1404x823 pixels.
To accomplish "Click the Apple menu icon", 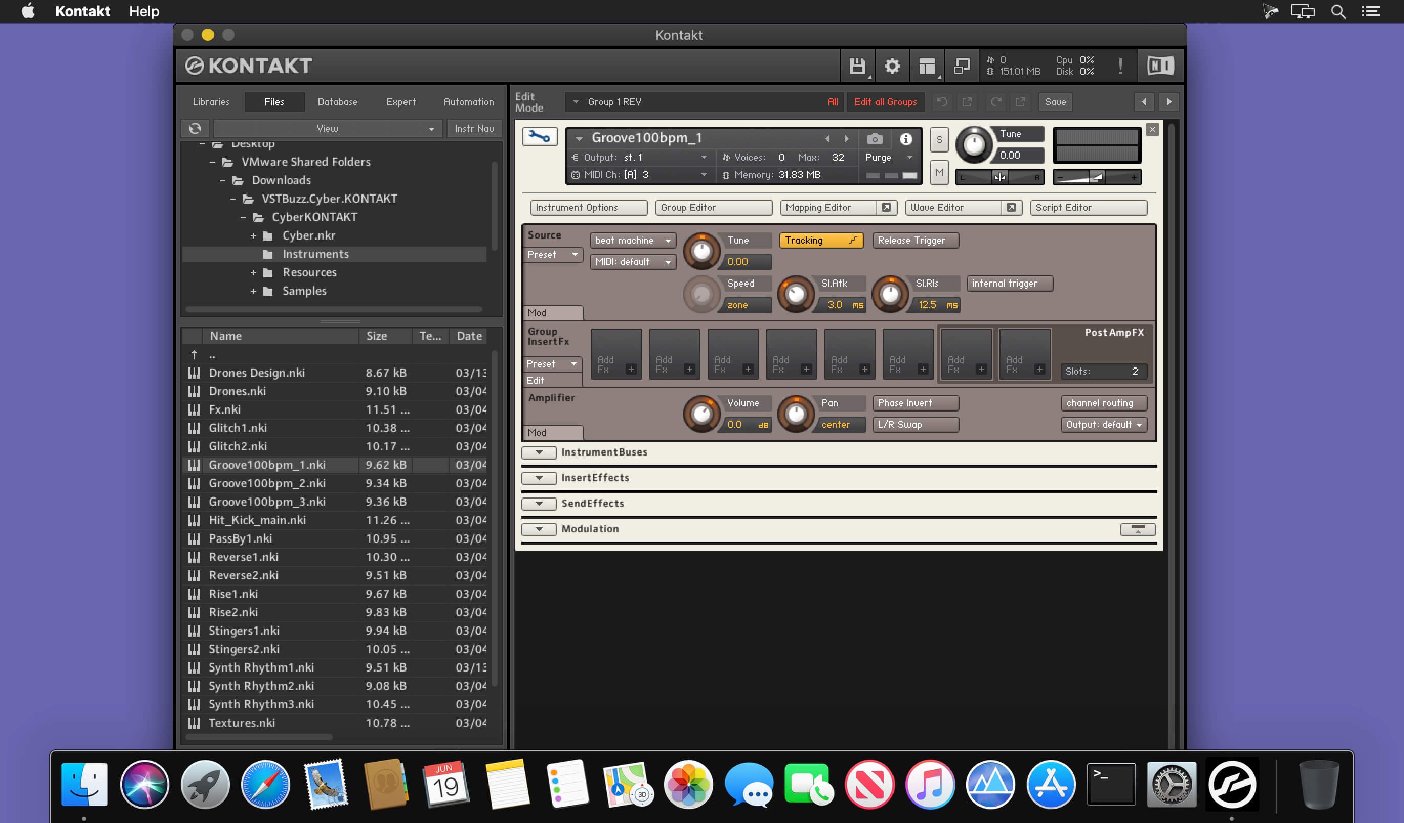I will [x=28, y=11].
